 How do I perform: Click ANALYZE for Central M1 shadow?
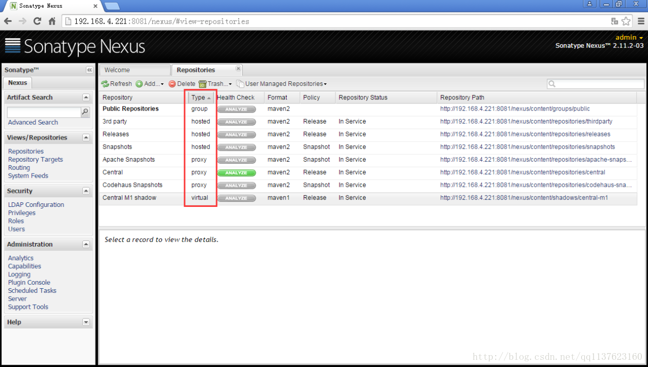pos(237,198)
